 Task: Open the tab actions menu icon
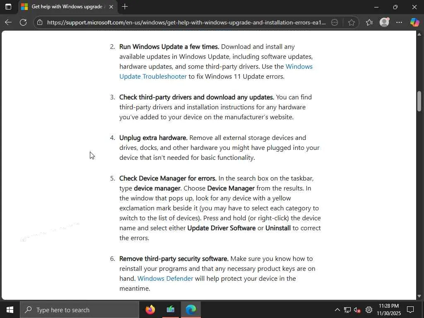[8, 7]
